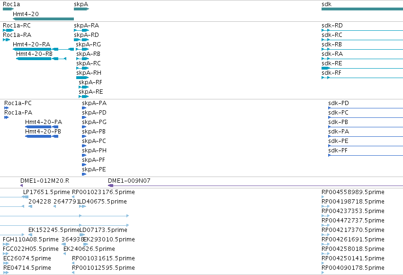
Task: Select the Roc1a-RA transcript label
Action: (17, 35)
